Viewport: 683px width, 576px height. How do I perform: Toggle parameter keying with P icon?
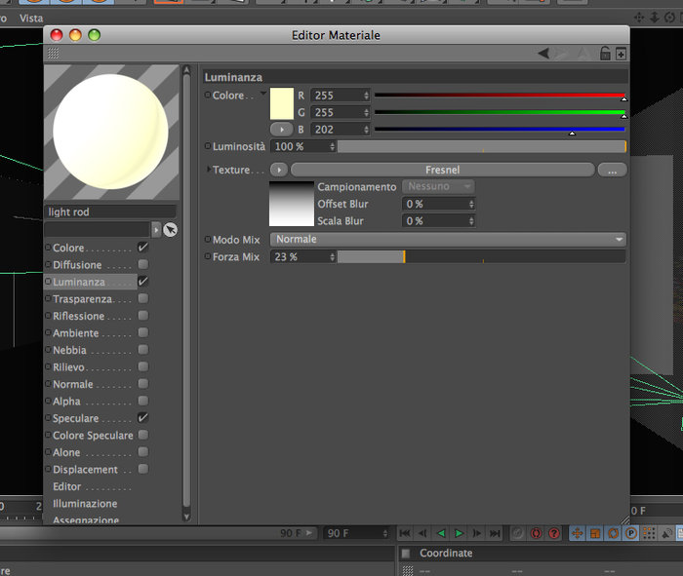pos(631,533)
